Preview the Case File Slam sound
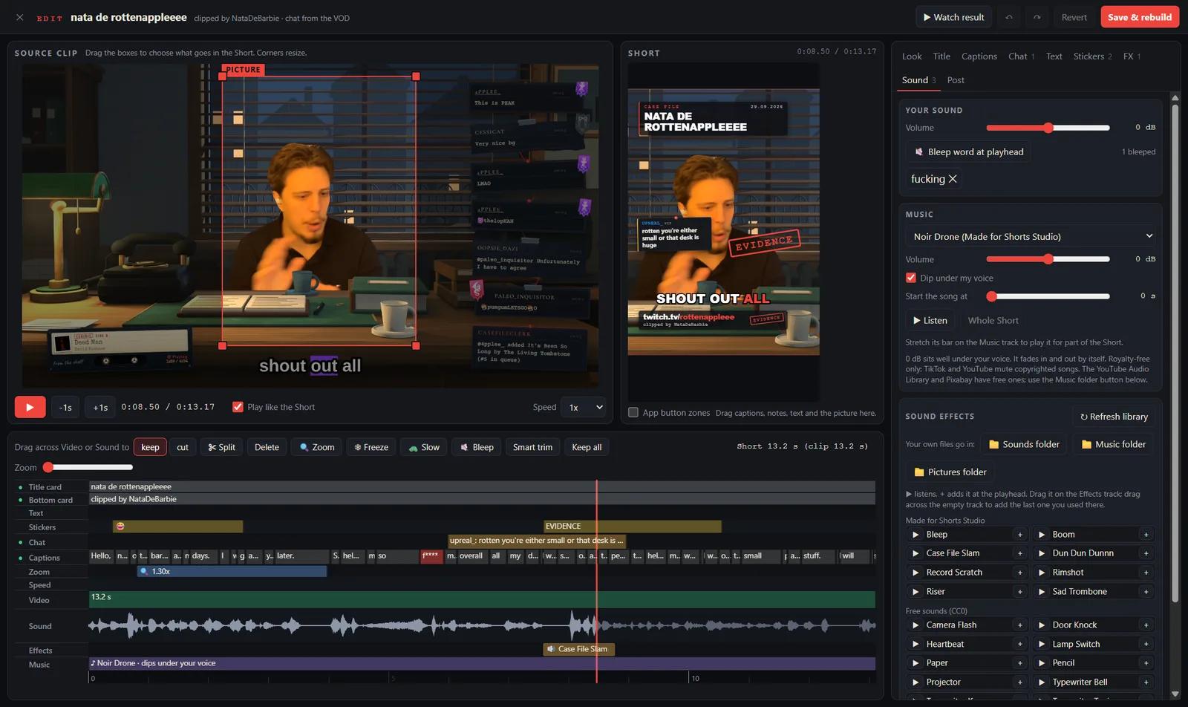The height and width of the screenshot is (707, 1188). [x=916, y=553]
